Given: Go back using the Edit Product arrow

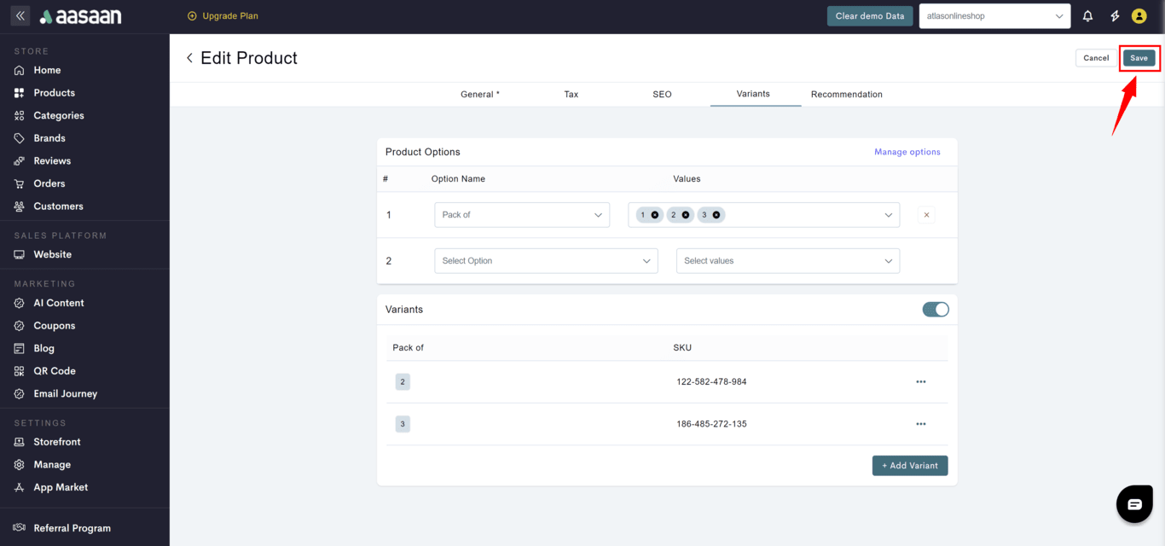Looking at the screenshot, I should click(x=189, y=58).
